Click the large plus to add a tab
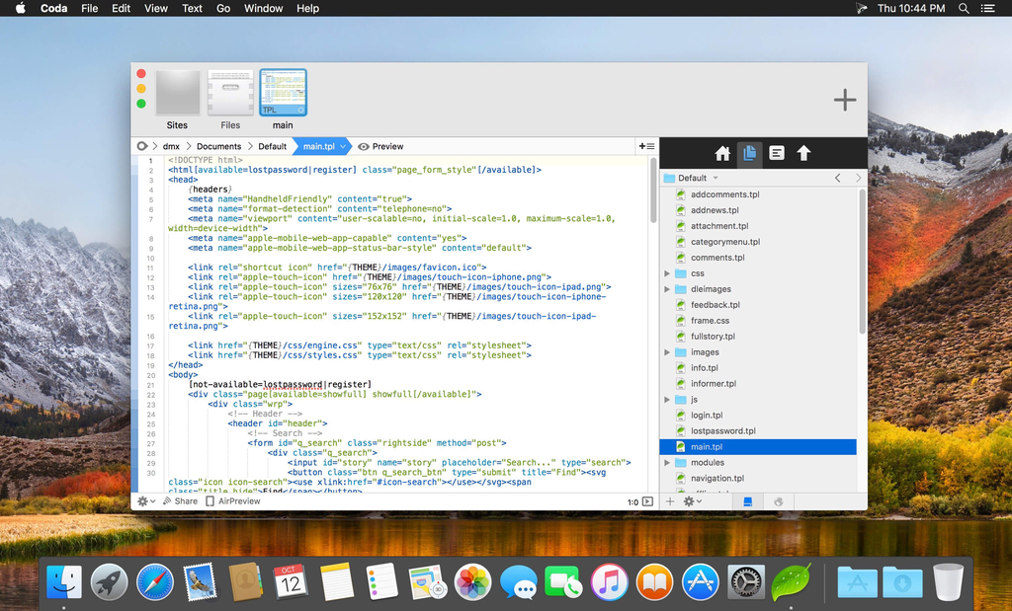 pyautogui.click(x=844, y=99)
